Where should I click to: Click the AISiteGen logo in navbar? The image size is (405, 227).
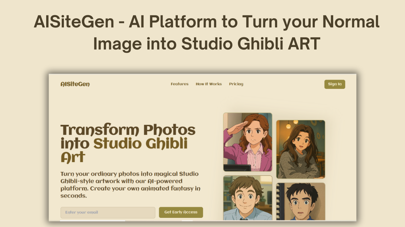pyautogui.click(x=75, y=84)
